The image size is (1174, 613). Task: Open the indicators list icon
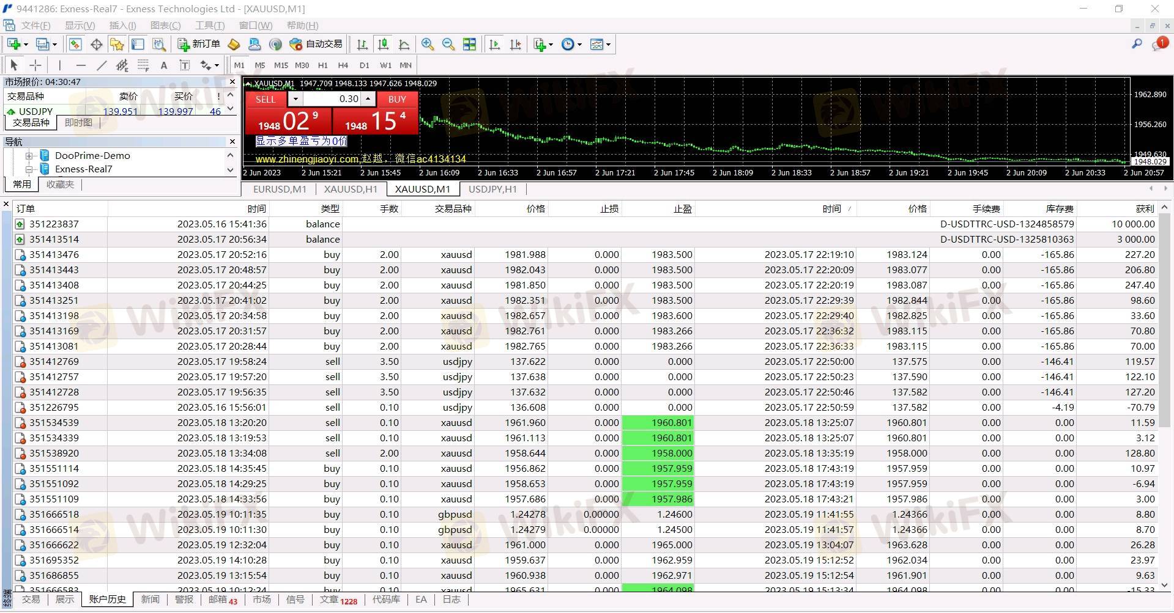point(540,44)
